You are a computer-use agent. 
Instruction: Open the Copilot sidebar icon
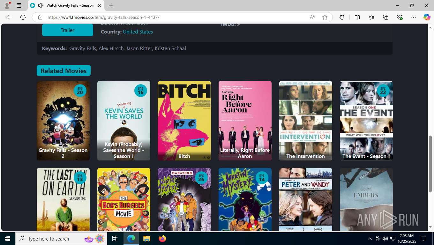click(x=427, y=17)
